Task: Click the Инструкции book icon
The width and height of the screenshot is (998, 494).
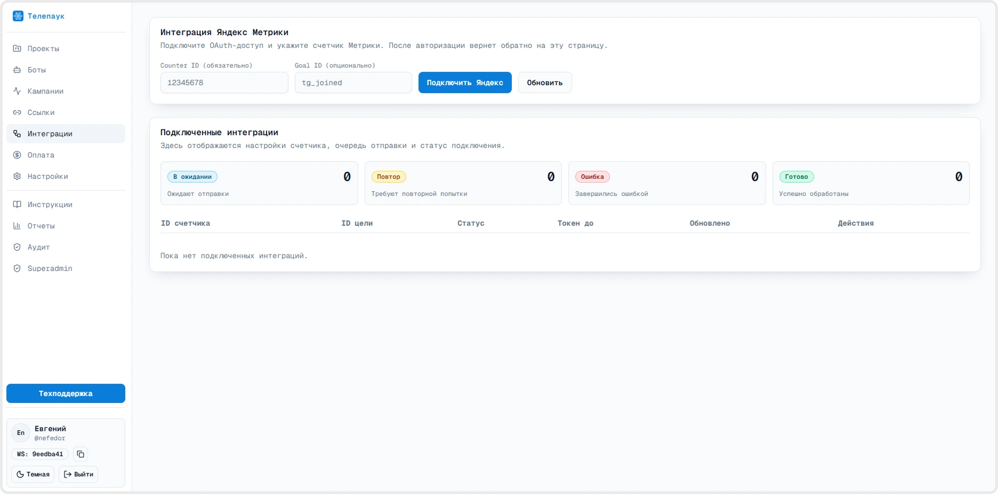Action: (17, 204)
